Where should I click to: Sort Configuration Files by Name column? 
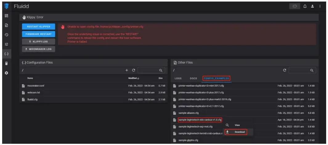pyautogui.click(x=30, y=78)
